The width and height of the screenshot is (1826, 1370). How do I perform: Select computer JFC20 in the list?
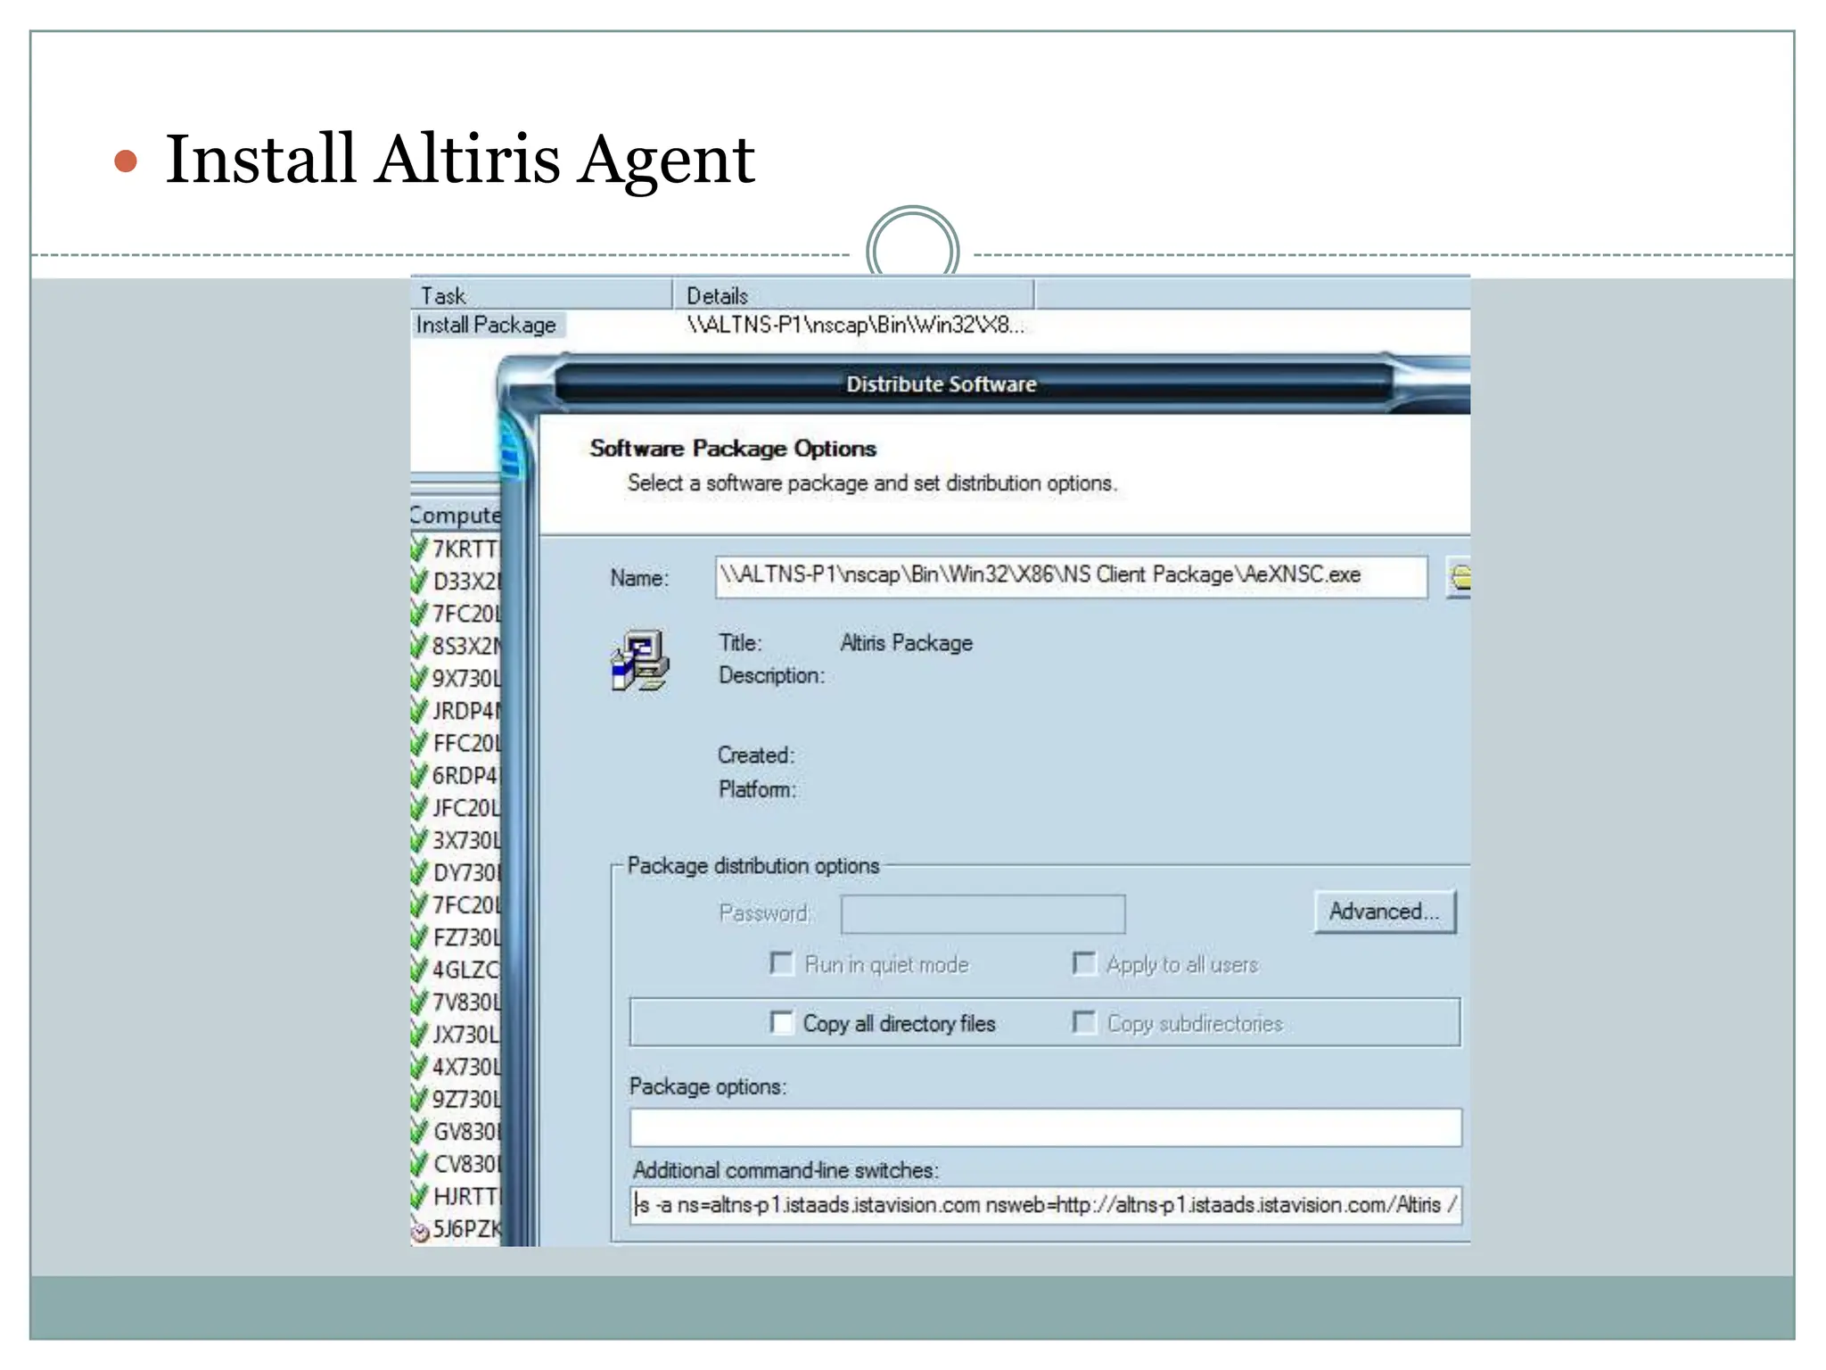[465, 808]
